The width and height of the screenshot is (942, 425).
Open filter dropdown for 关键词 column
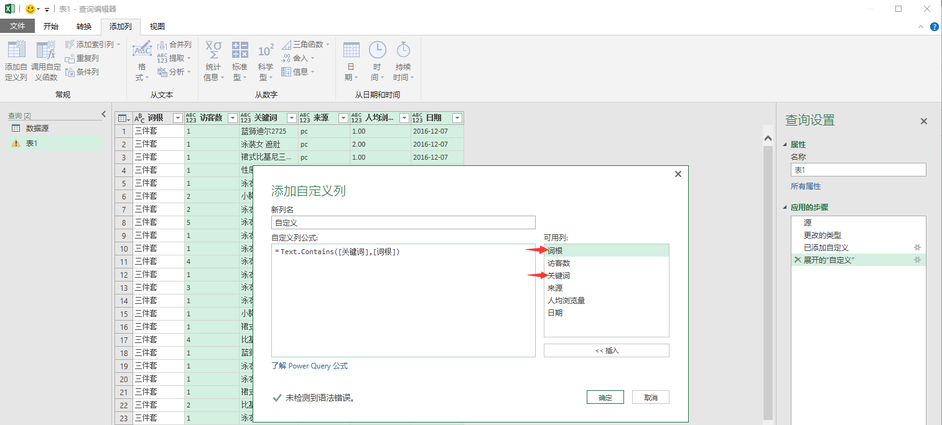click(291, 118)
